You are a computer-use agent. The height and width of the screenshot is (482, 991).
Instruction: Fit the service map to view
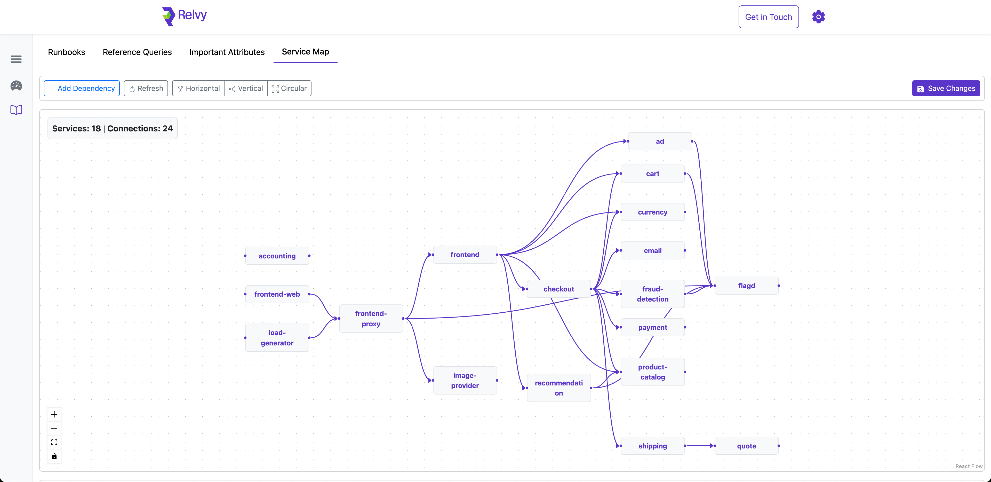tap(54, 442)
